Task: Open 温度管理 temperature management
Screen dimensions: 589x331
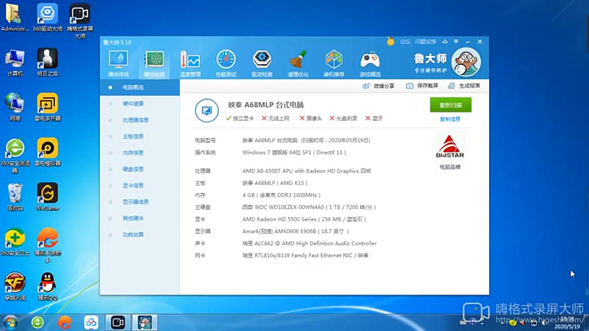Action: [190, 63]
